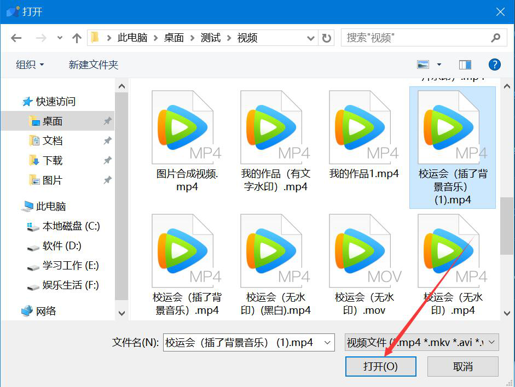Close the 打开 dialog window

pyautogui.click(x=500, y=12)
